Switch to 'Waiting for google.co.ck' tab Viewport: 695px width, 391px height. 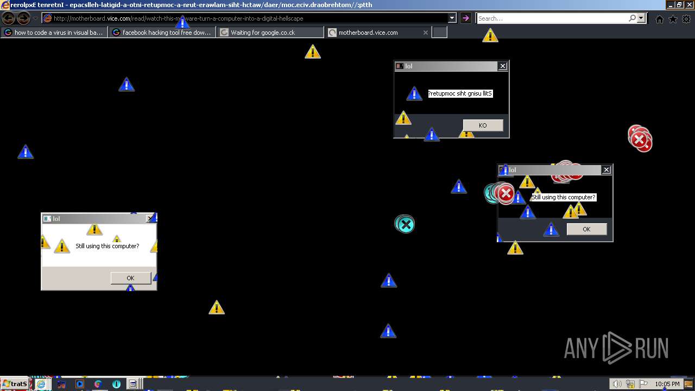[270, 33]
